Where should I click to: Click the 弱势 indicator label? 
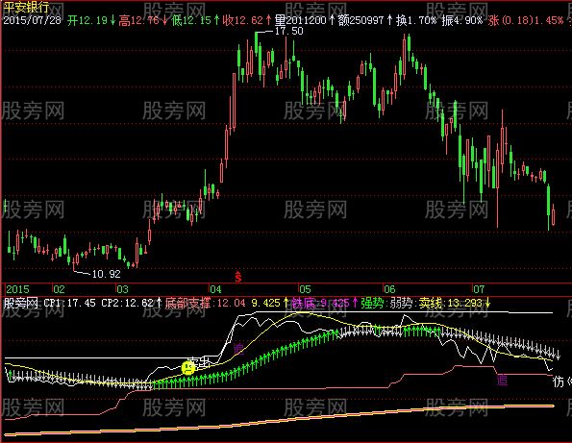(x=403, y=303)
